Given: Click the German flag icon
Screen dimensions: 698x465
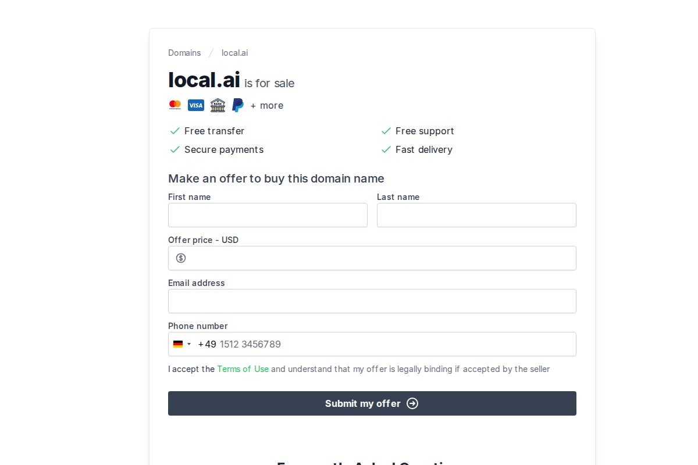Looking at the screenshot, I should [178, 344].
